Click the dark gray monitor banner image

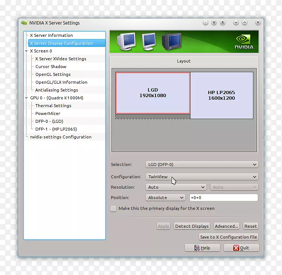point(172,42)
